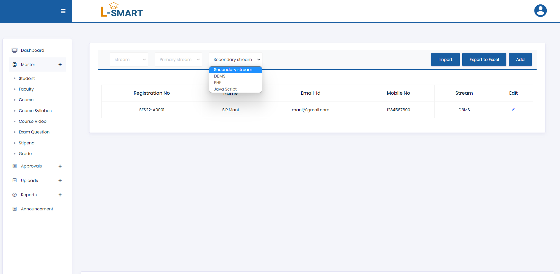Open the stream dropdown
Viewport: 560px width, 274px height.
(129, 59)
